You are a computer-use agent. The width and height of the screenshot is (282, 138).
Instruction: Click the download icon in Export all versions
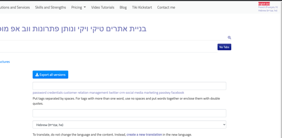(37, 75)
